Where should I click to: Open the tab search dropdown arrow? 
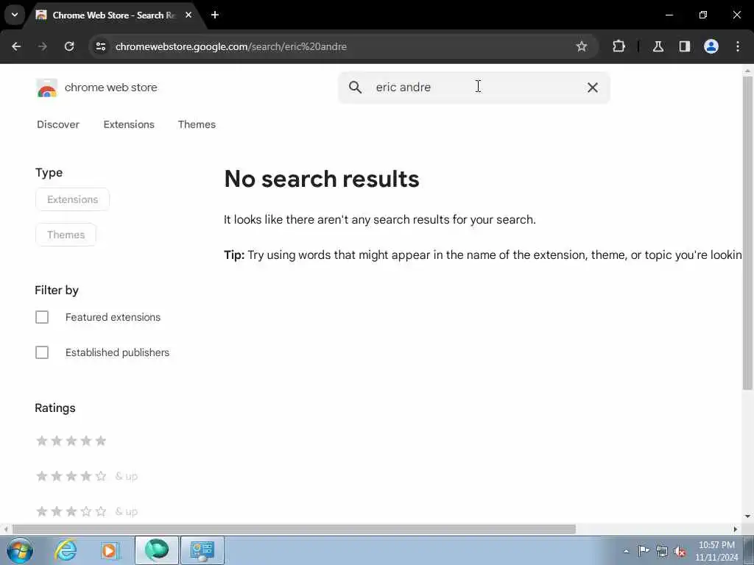tap(15, 15)
